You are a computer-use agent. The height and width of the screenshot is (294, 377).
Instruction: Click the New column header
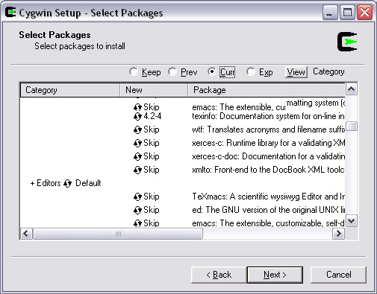154,90
